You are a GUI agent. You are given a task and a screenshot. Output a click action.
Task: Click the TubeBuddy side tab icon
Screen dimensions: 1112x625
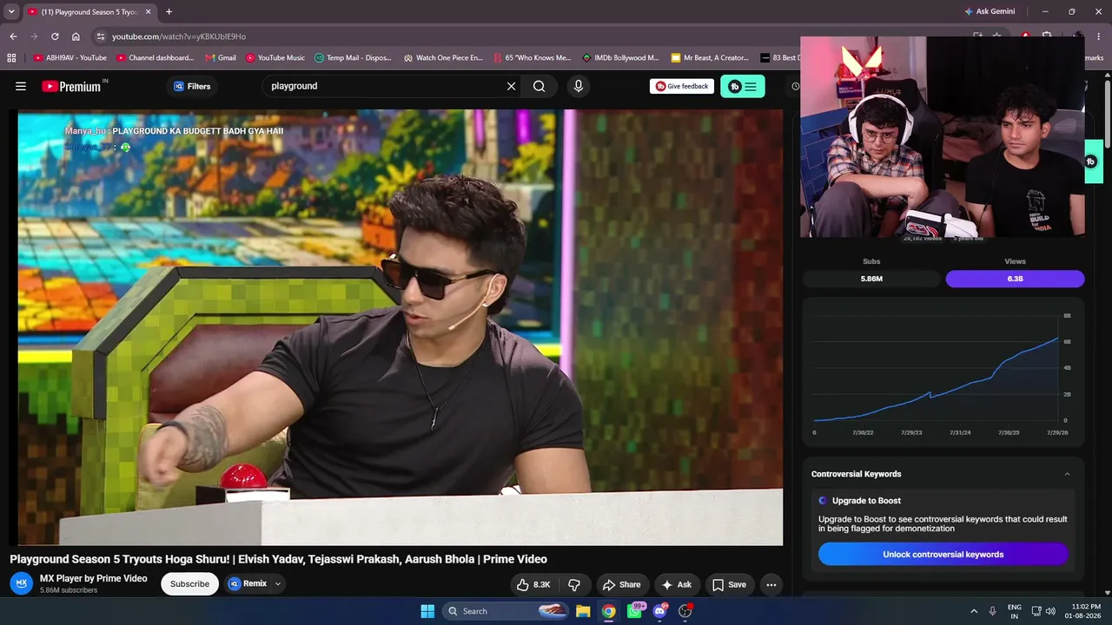1091,161
